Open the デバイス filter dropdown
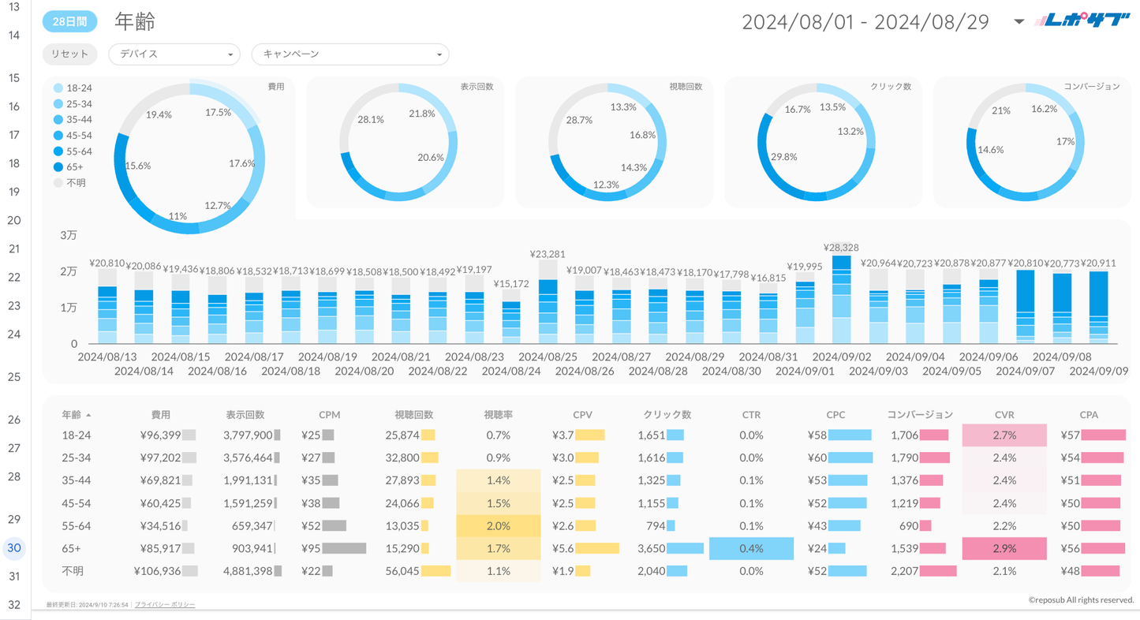Image resolution: width=1140 pixels, height=620 pixels. coord(174,54)
